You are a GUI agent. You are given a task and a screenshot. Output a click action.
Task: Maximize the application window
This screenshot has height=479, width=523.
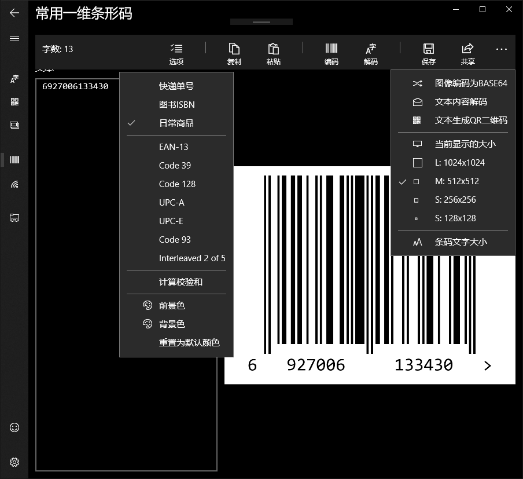coord(483,9)
